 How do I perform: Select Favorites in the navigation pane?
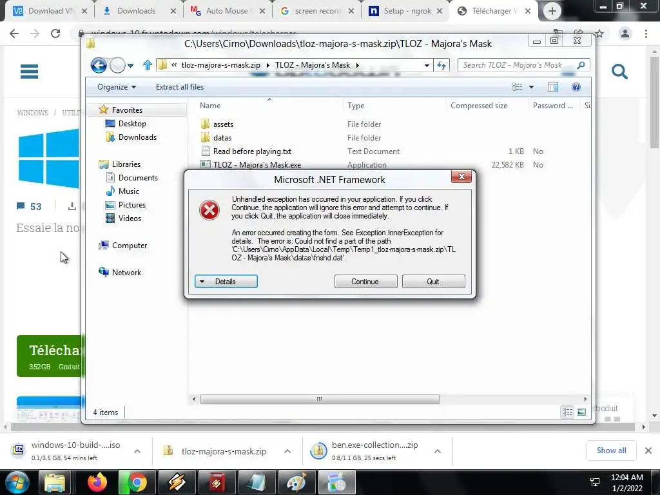point(127,110)
